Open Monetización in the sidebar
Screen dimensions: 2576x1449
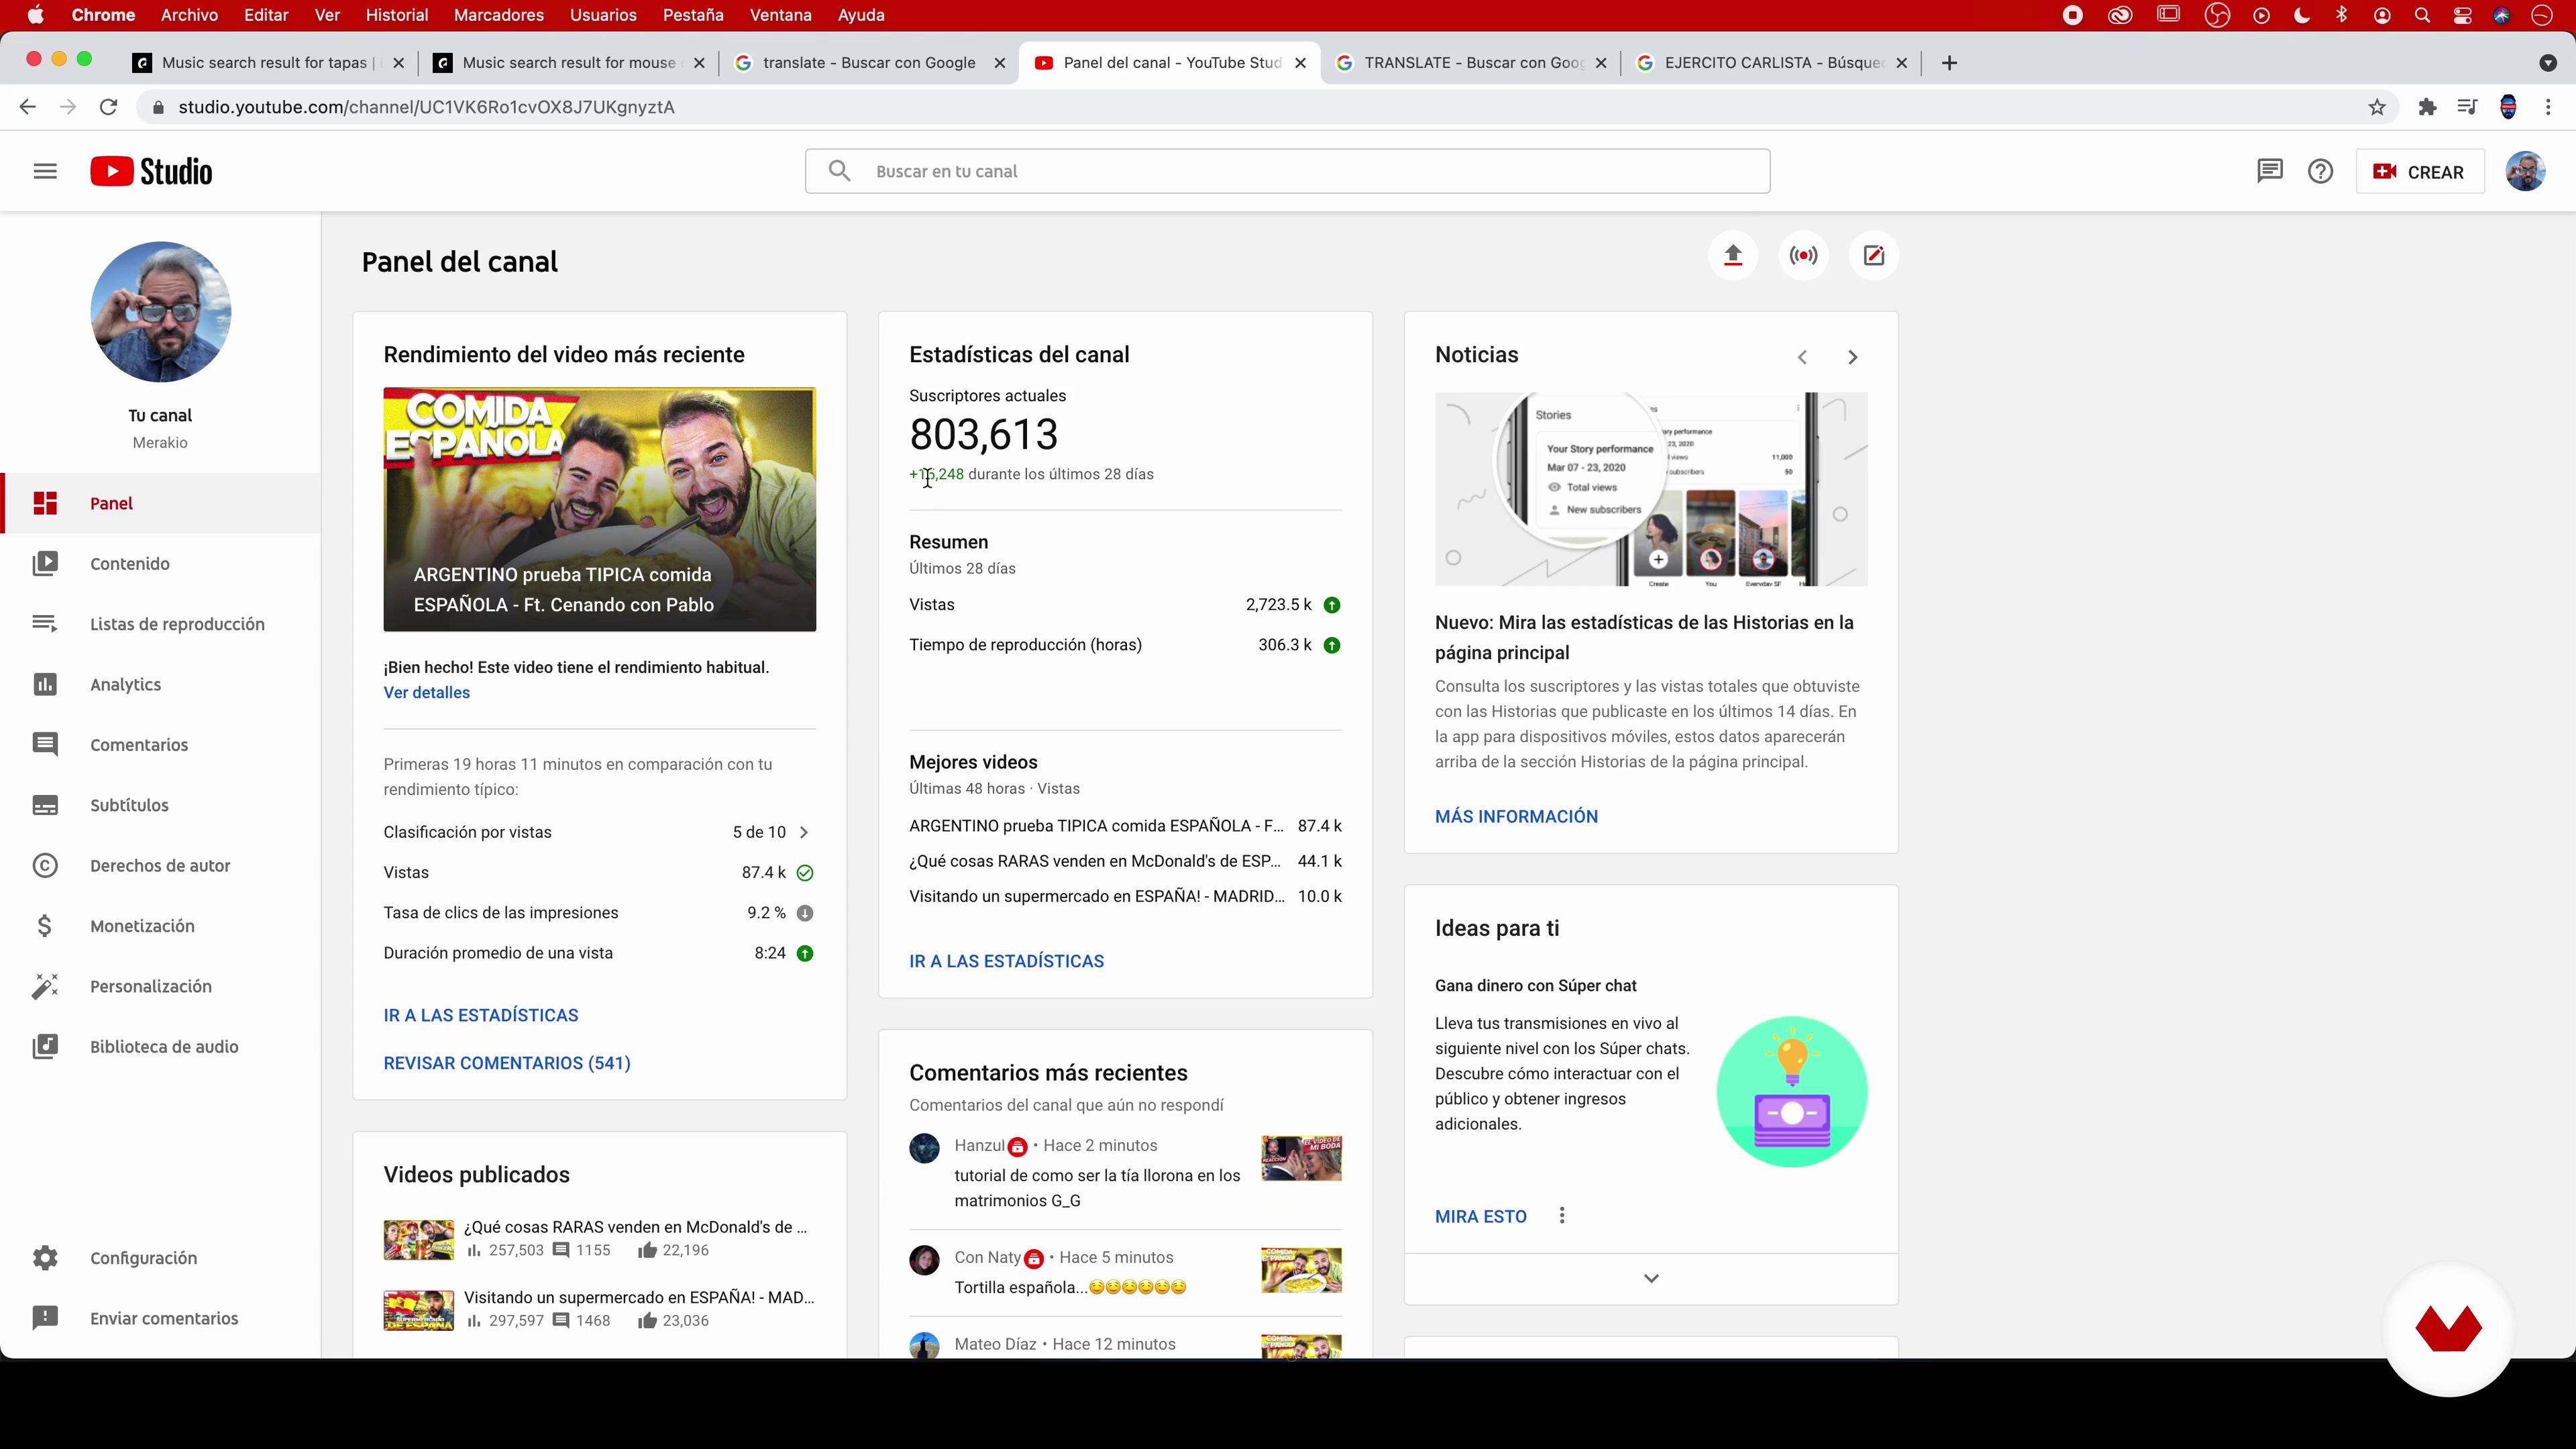pyautogui.click(x=160, y=926)
